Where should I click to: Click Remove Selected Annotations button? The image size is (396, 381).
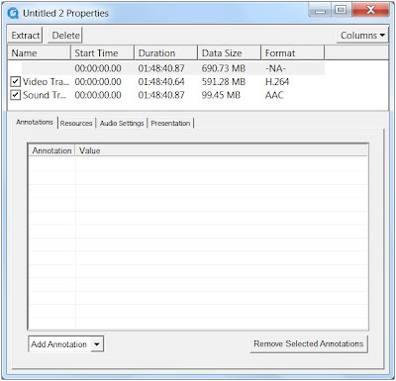tap(309, 343)
